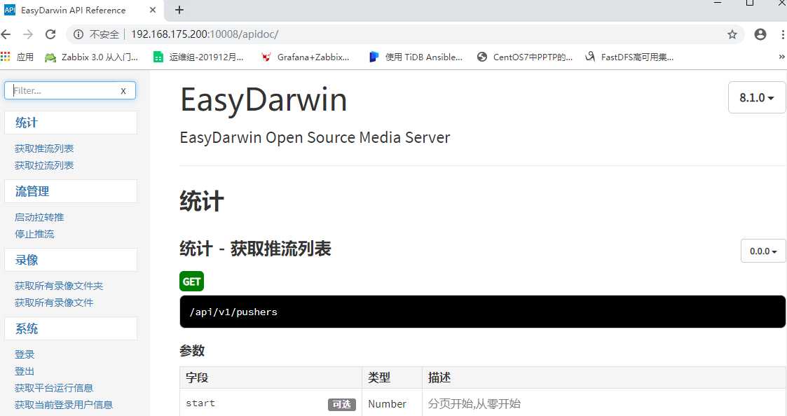The width and height of the screenshot is (787, 416).
Task: Open the user profile avatar icon
Action: [x=760, y=34]
